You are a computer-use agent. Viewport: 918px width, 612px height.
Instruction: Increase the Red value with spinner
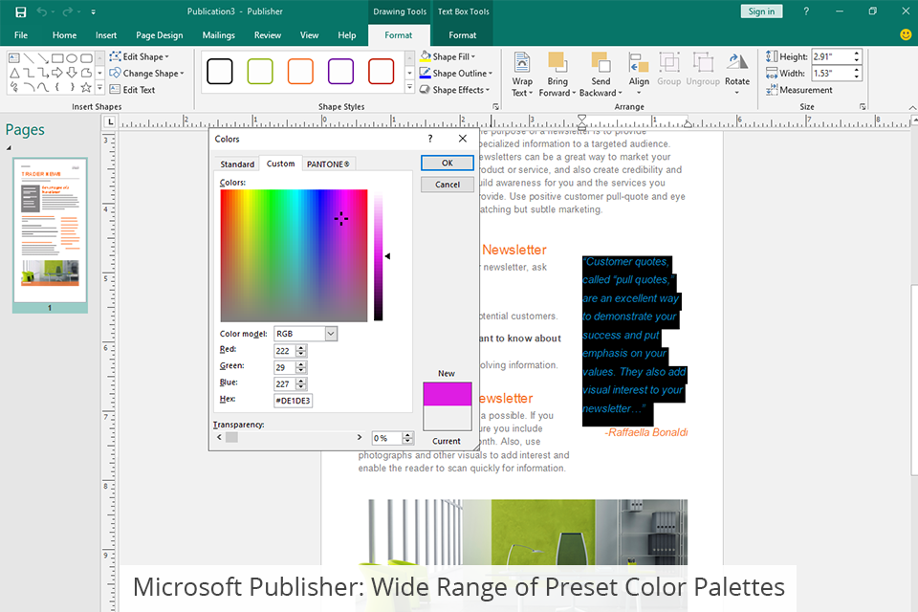coord(301,348)
